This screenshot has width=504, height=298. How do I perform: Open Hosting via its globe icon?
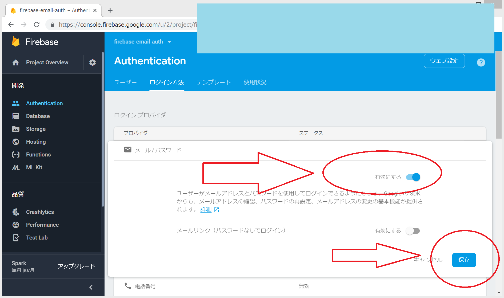click(16, 142)
